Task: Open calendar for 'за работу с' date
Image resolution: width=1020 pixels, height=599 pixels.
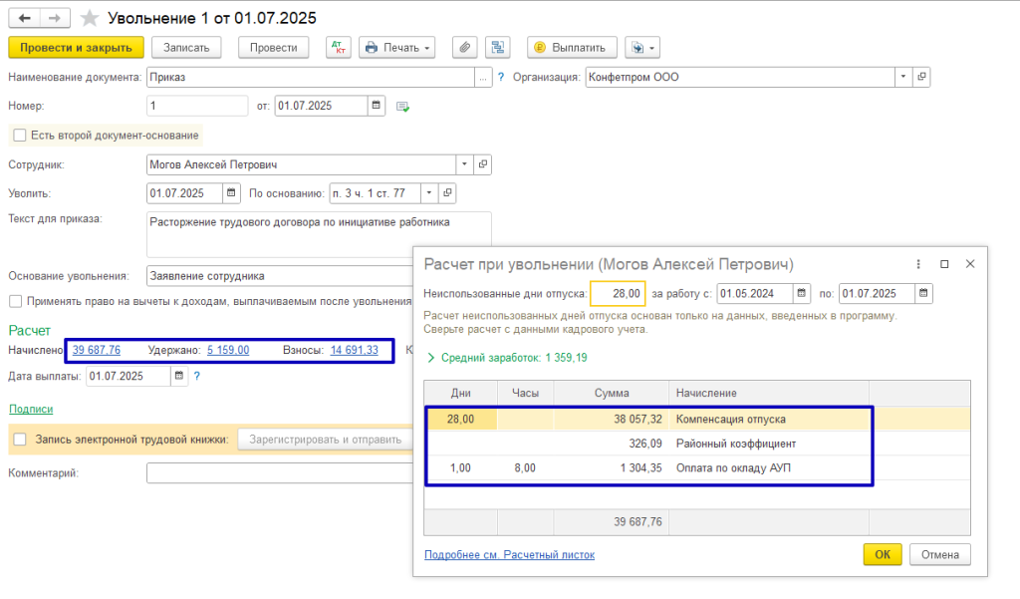Action: [802, 293]
